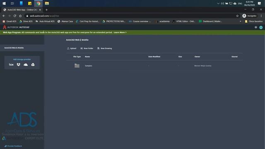This screenshot has height=149, width=265.
Task: Click the Autodesk AutoCAD logo
Action: click(16, 27)
